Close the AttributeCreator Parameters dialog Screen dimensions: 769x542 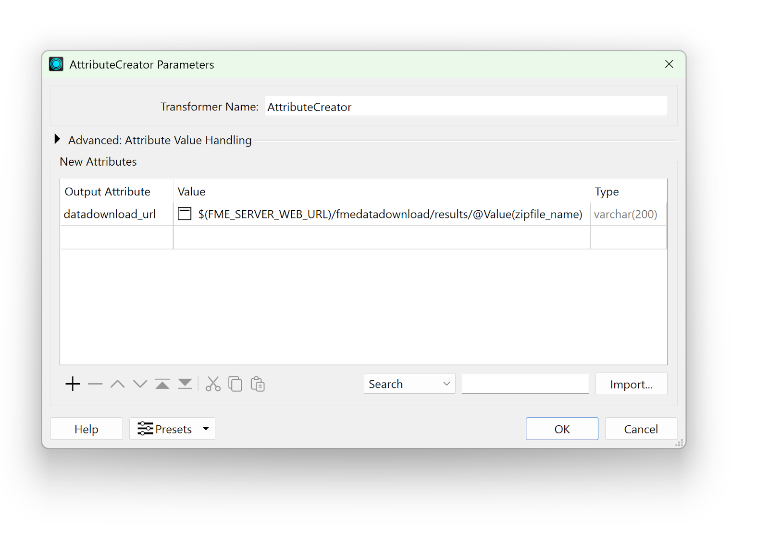669,64
